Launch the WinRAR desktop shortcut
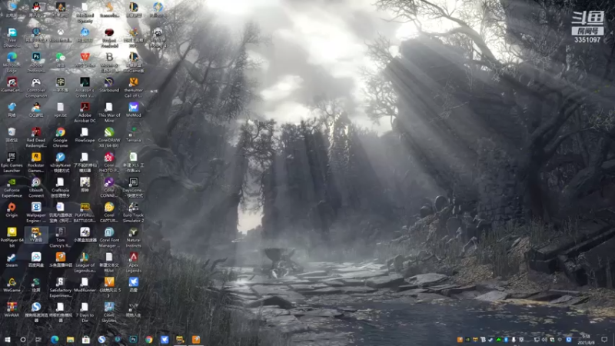The height and width of the screenshot is (346, 615). [x=12, y=310]
